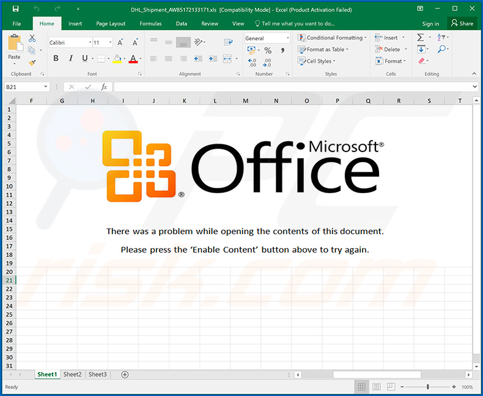Click the AutoSum sigma icon
Screen dimensions: 483x396
pyautogui.click(x=421, y=37)
